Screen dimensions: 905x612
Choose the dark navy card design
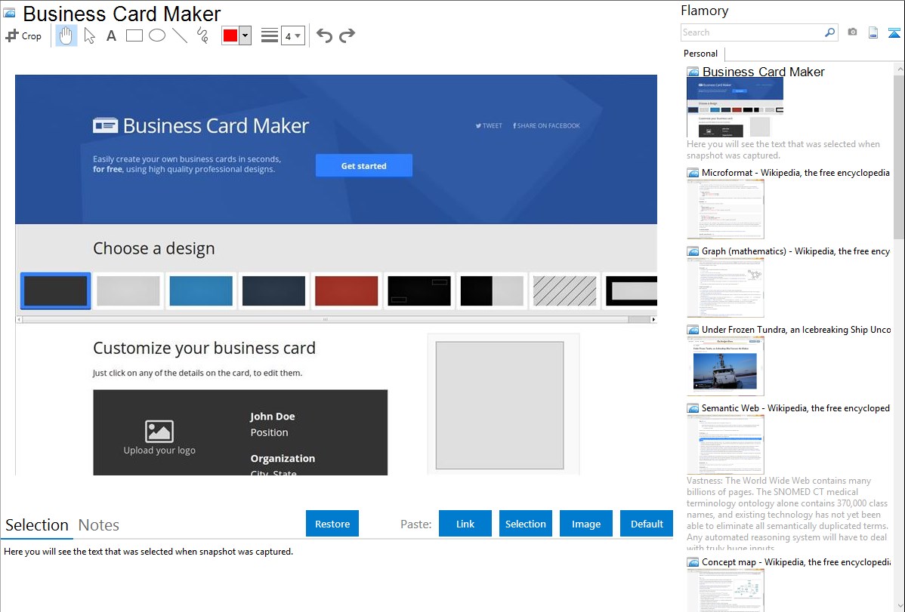pyautogui.click(x=273, y=291)
